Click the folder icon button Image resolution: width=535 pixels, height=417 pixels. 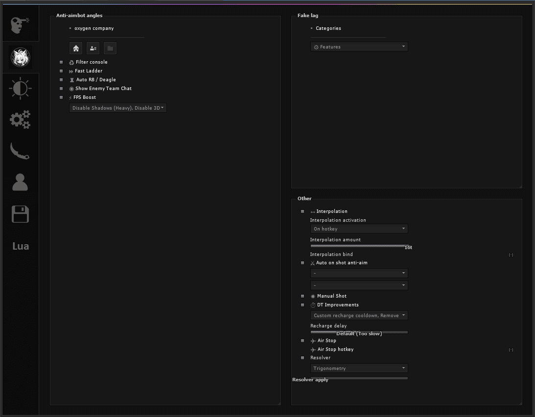tap(110, 48)
